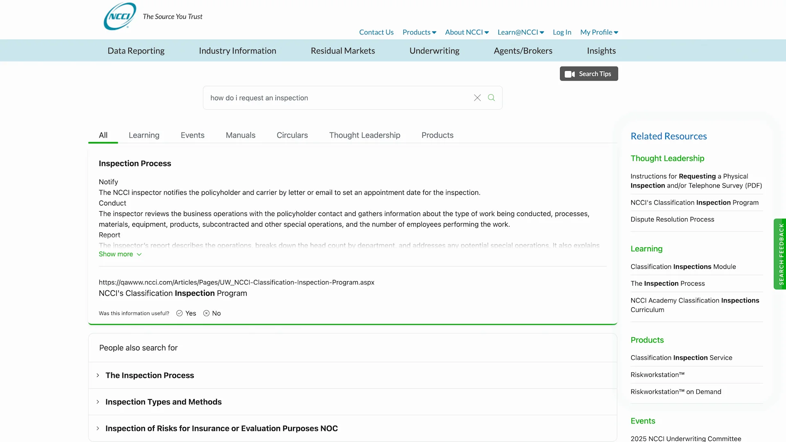Screen dimensions: 786x442
Task: Expand The Inspection Process item
Action: click(x=149, y=375)
